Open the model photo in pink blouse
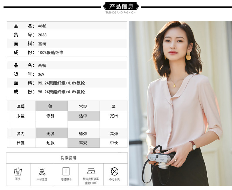This screenshot has width=232, height=190. coord(180,104)
